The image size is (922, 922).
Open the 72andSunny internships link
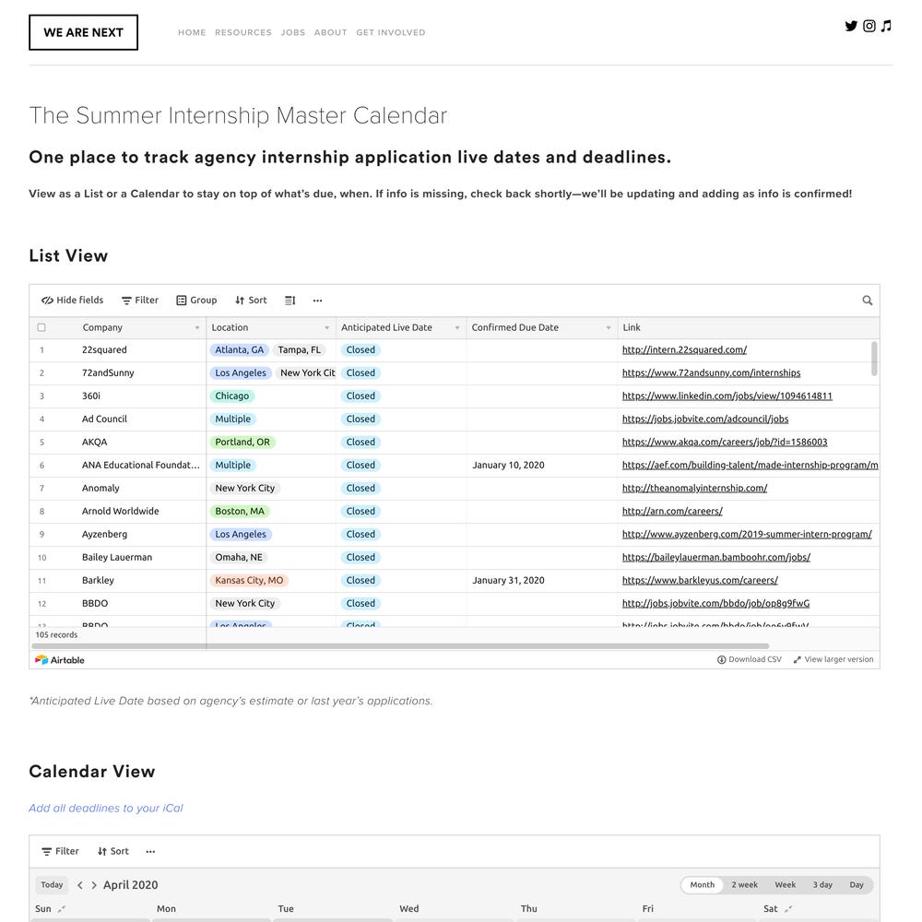point(712,372)
